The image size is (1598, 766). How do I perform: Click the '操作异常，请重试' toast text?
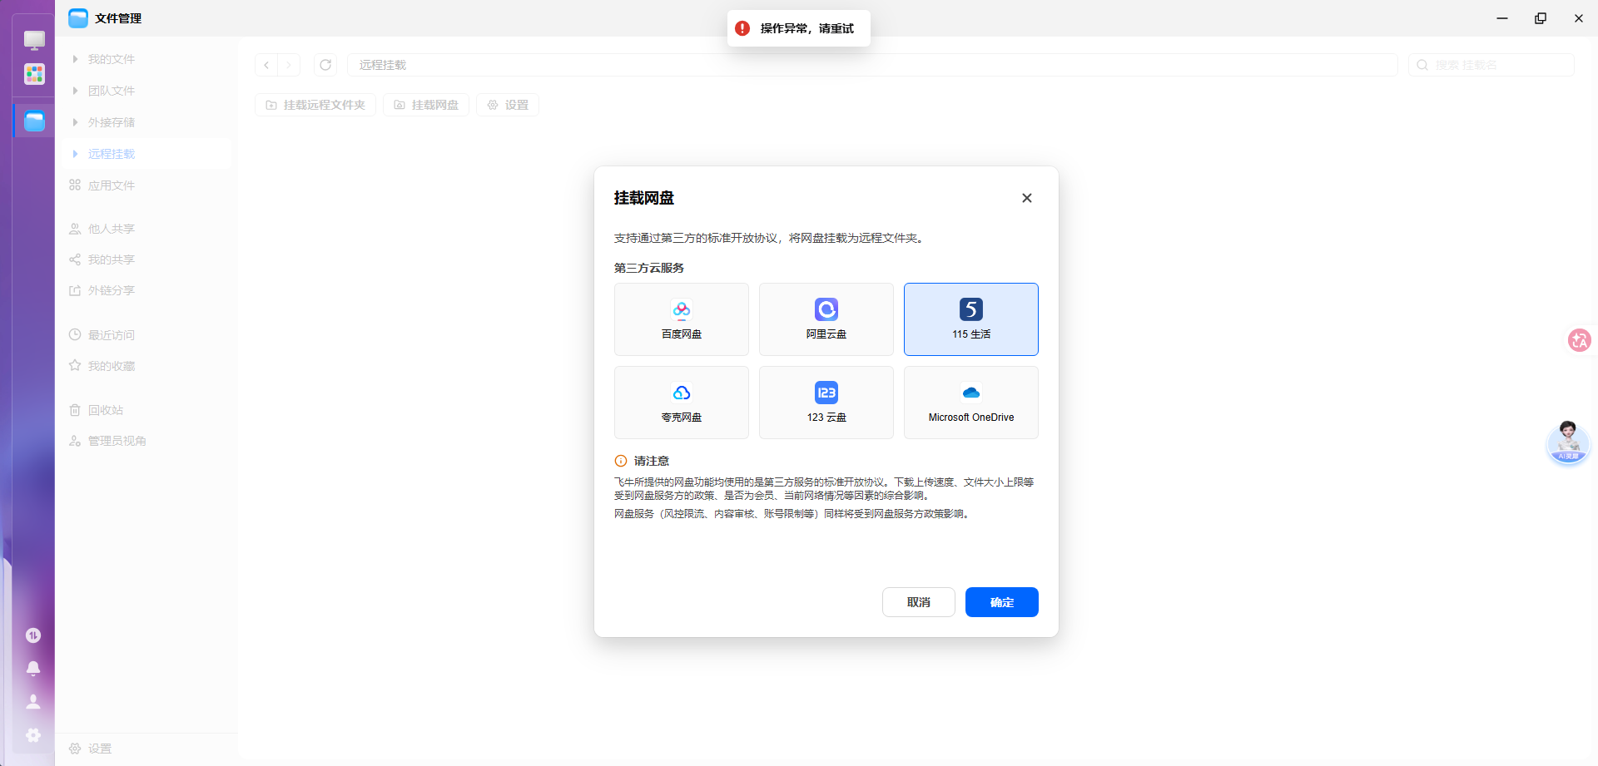tap(806, 28)
